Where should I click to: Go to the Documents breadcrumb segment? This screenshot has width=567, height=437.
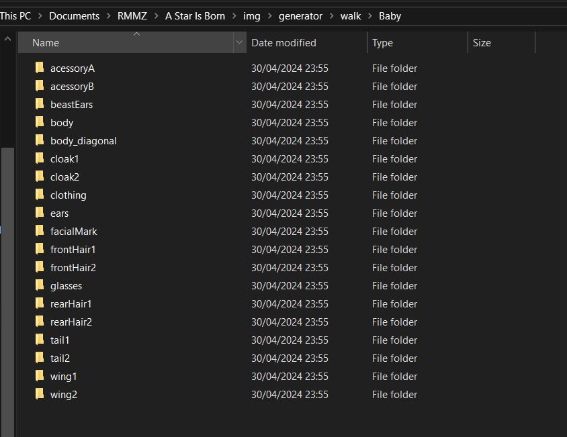pyautogui.click(x=74, y=16)
